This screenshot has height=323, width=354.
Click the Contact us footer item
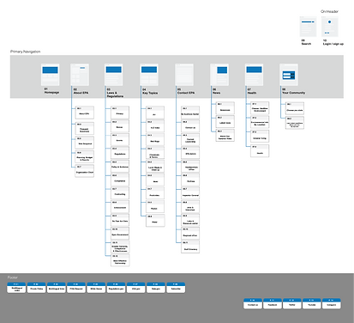253,304
